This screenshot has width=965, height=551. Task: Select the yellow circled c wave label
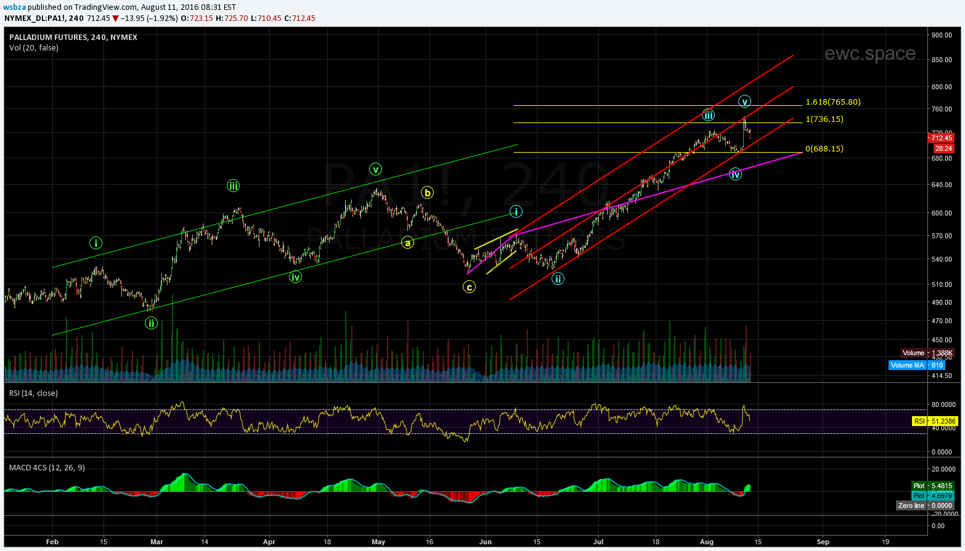(x=469, y=286)
